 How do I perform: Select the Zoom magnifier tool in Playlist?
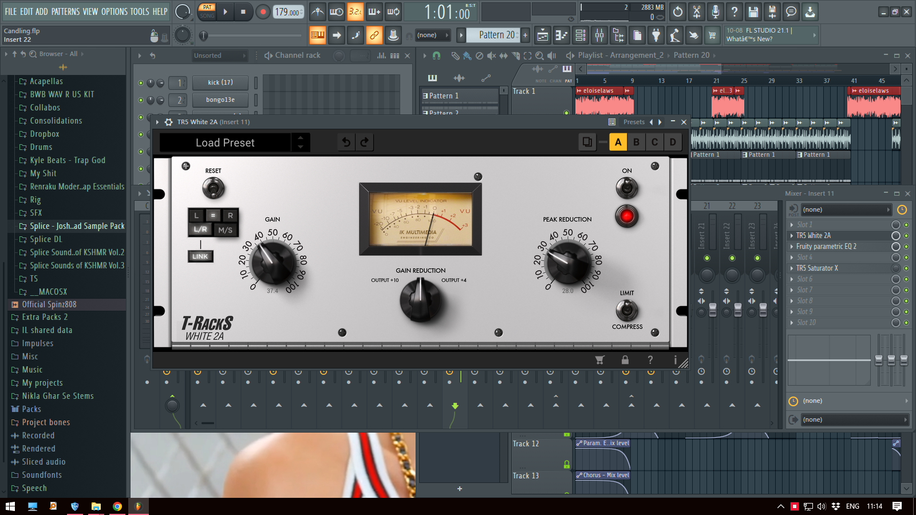pyautogui.click(x=539, y=56)
